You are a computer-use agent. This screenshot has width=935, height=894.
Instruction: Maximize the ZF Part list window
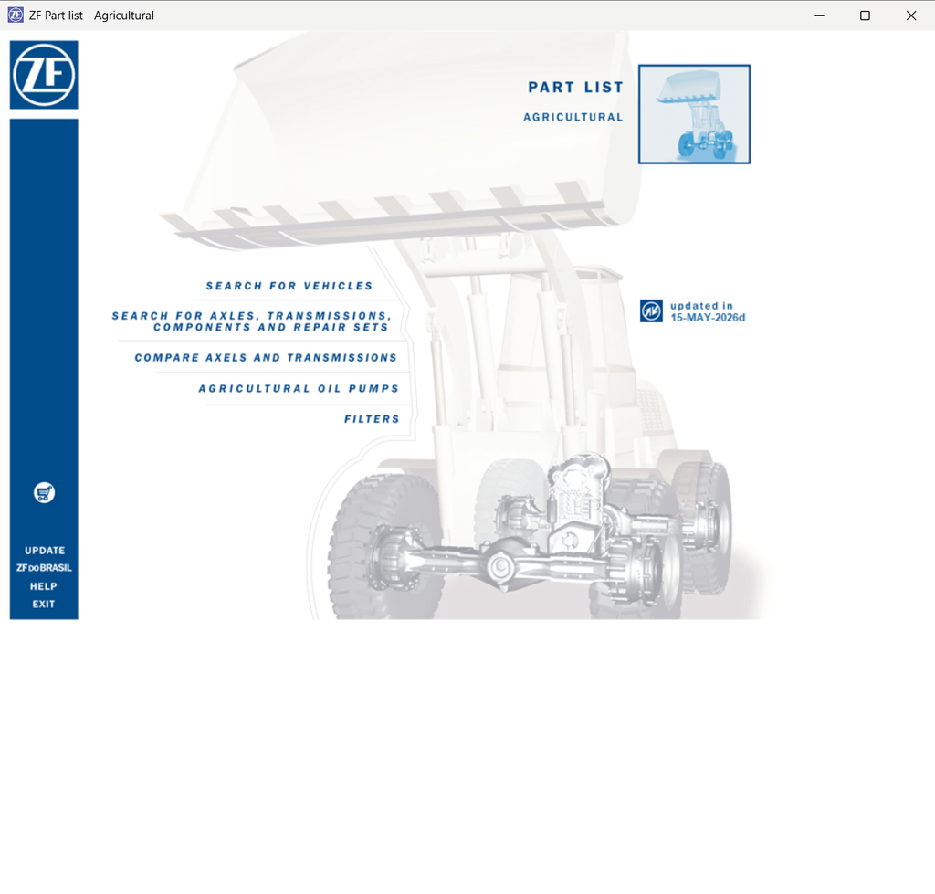866,16
